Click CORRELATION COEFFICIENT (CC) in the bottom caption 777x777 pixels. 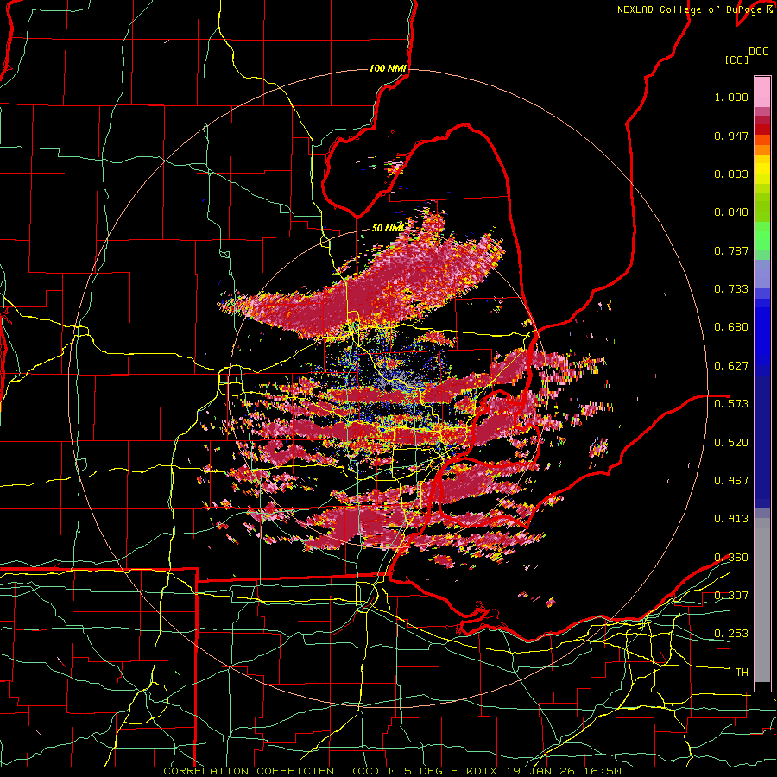272,771
